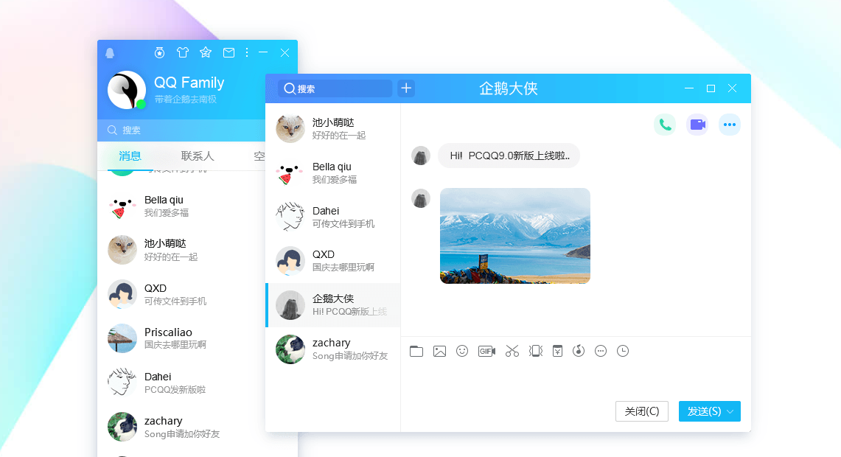Minimize the QQ main window

[263, 52]
